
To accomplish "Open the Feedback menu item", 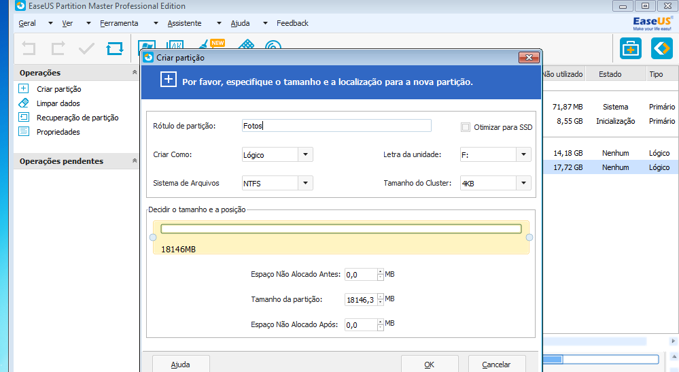I will 292,23.
